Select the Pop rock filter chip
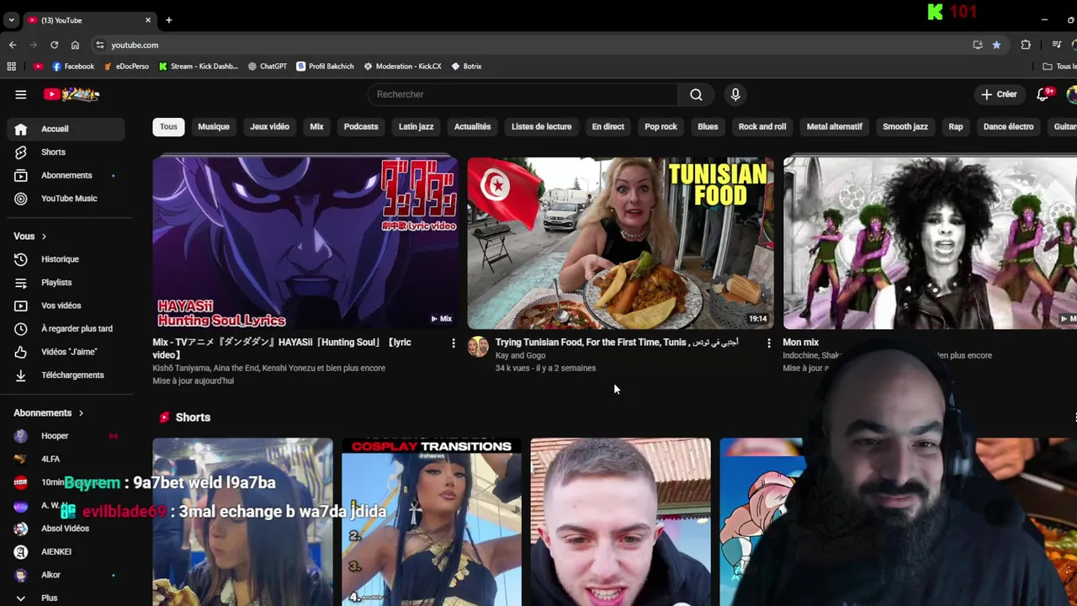This screenshot has height=606, width=1077. [661, 126]
